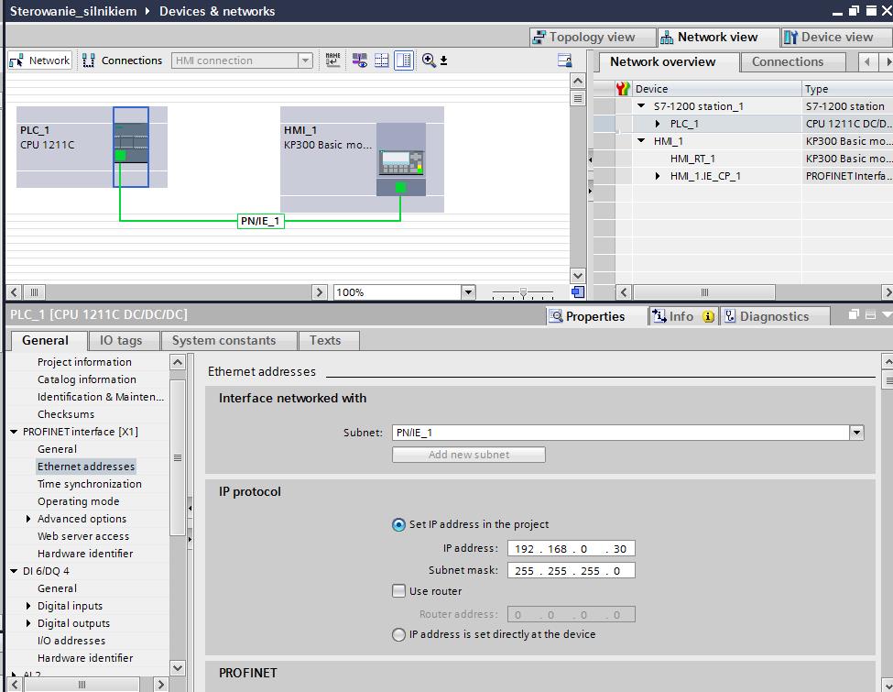Open the Diagnostics inspector tab
The width and height of the screenshot is (893, 692).
tap(775, 316)
